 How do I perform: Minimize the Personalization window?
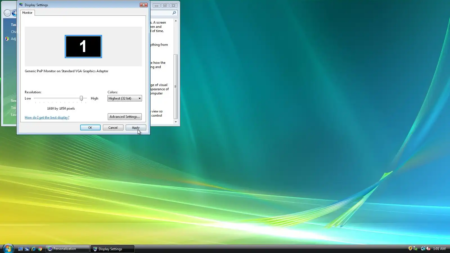[157, 5]
